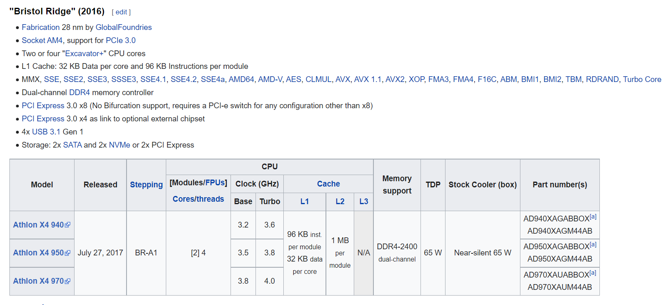Open the FMA4 link
This screenshot has height=305, width=667.
463,79
